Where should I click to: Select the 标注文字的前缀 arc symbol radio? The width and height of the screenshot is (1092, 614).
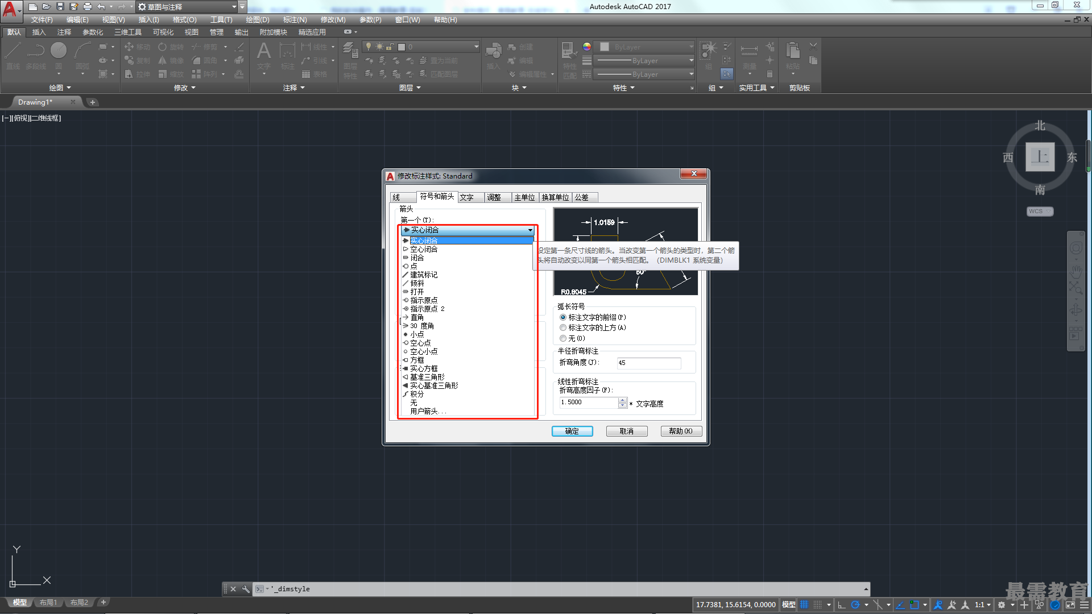pyautogui.click(x=563, y=317)
